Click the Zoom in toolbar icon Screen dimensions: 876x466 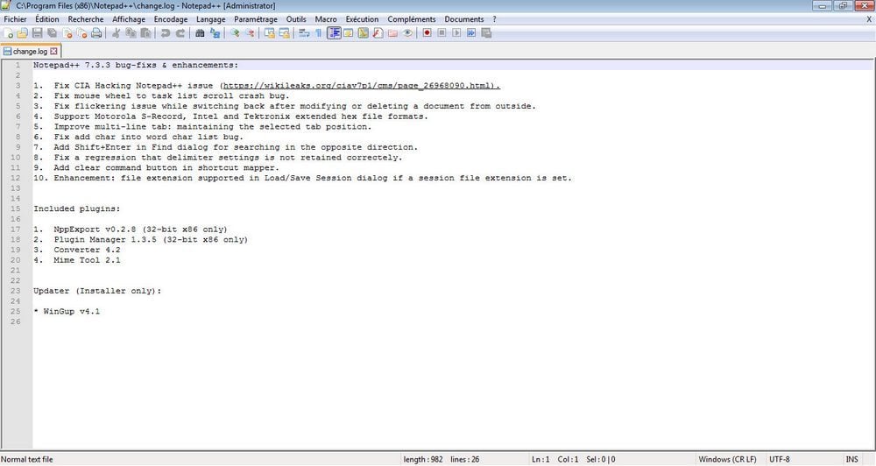click(x=235, y=33)
